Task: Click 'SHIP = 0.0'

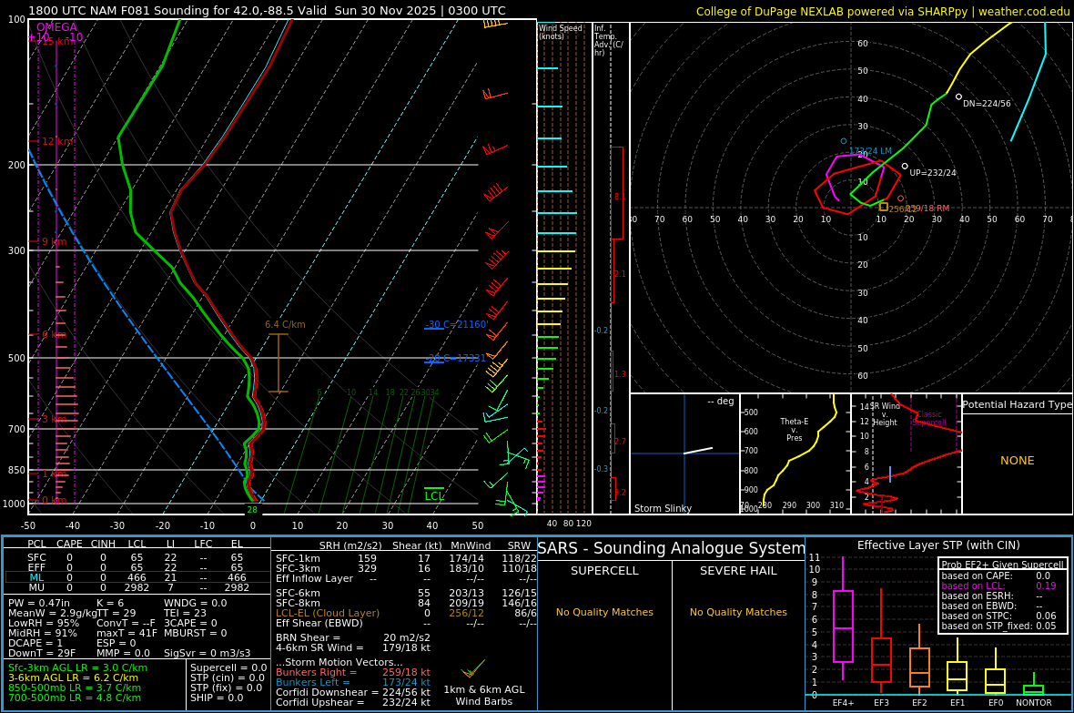Action: (x=217, y=698)
